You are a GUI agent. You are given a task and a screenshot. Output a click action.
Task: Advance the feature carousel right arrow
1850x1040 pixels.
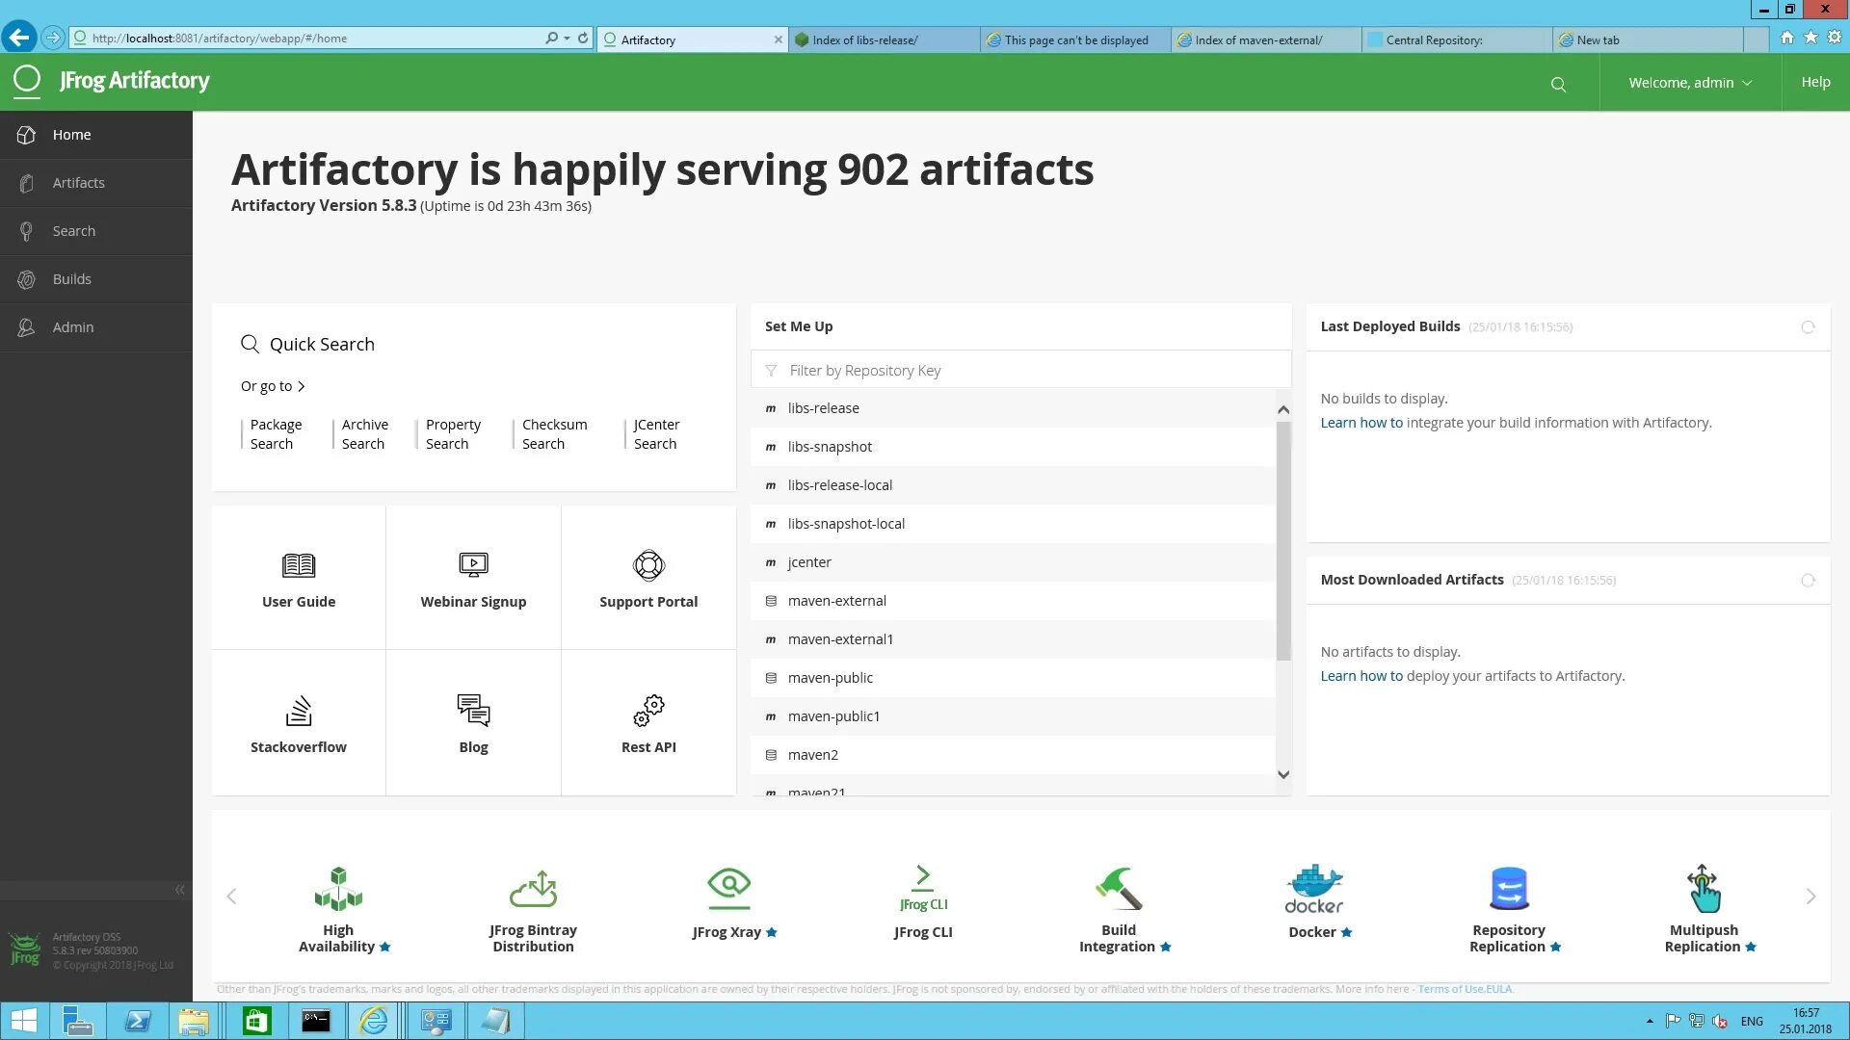(1810, 897)
